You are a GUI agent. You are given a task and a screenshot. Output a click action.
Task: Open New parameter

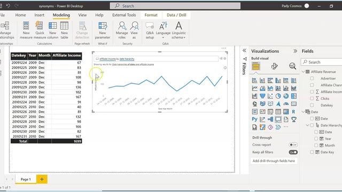[103, 30]
